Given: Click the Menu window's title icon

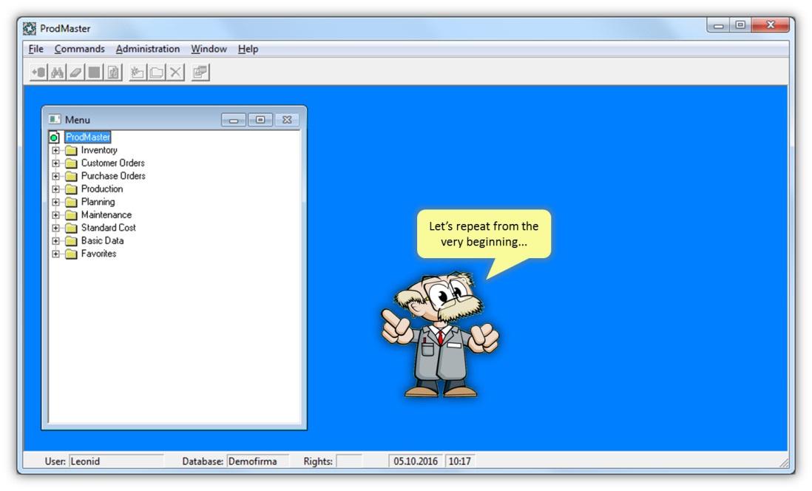Looking at the screenshot, I should tap(55, 120).
